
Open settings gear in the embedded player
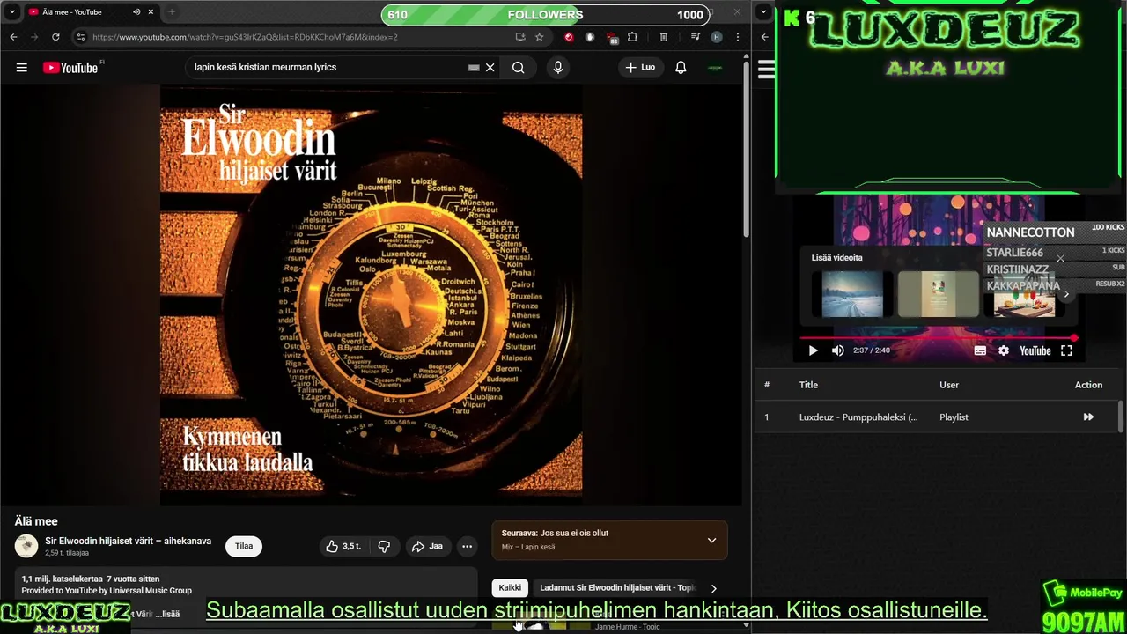1004,350
